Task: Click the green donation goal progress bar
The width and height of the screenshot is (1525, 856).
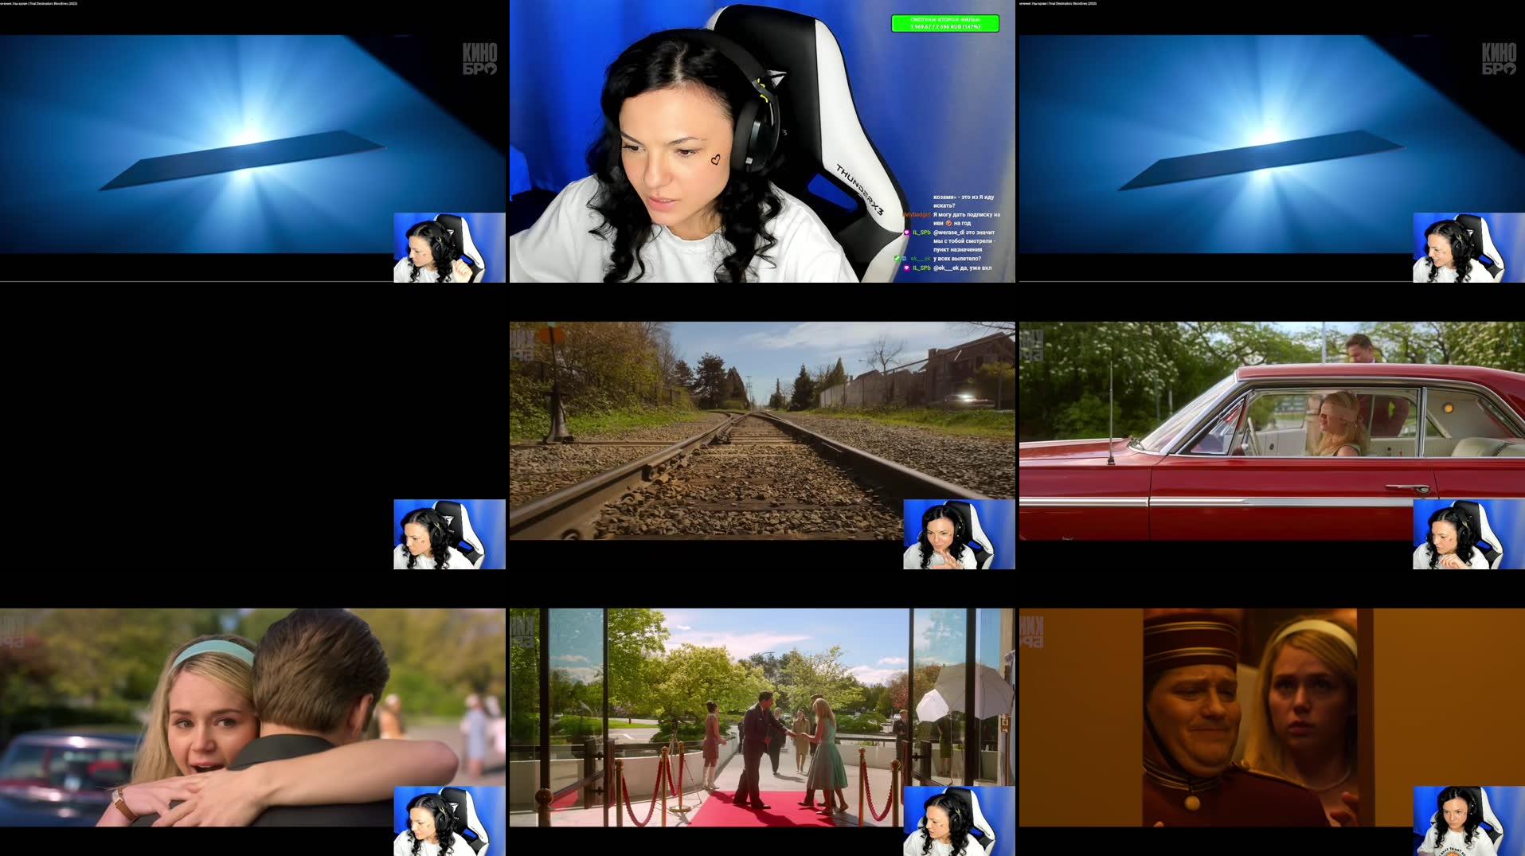Action: [945, 23]
